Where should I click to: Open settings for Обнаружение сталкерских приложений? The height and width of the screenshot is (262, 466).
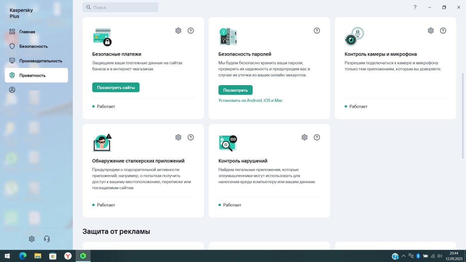tap(178, 137)
